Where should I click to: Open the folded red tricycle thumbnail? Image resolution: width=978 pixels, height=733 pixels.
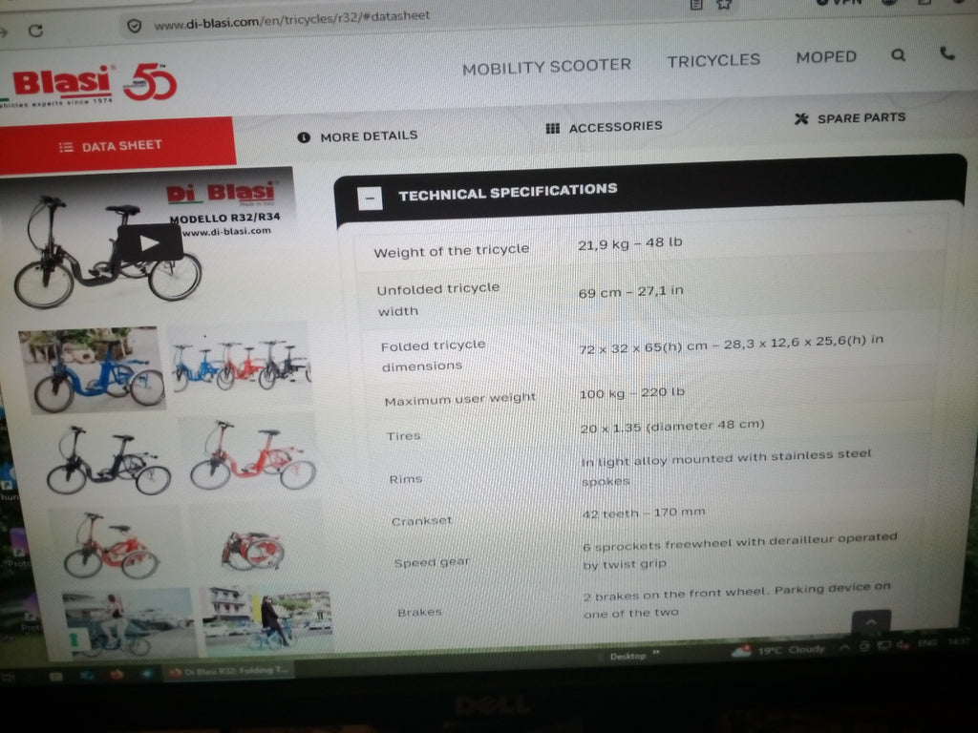pos(253,550)
